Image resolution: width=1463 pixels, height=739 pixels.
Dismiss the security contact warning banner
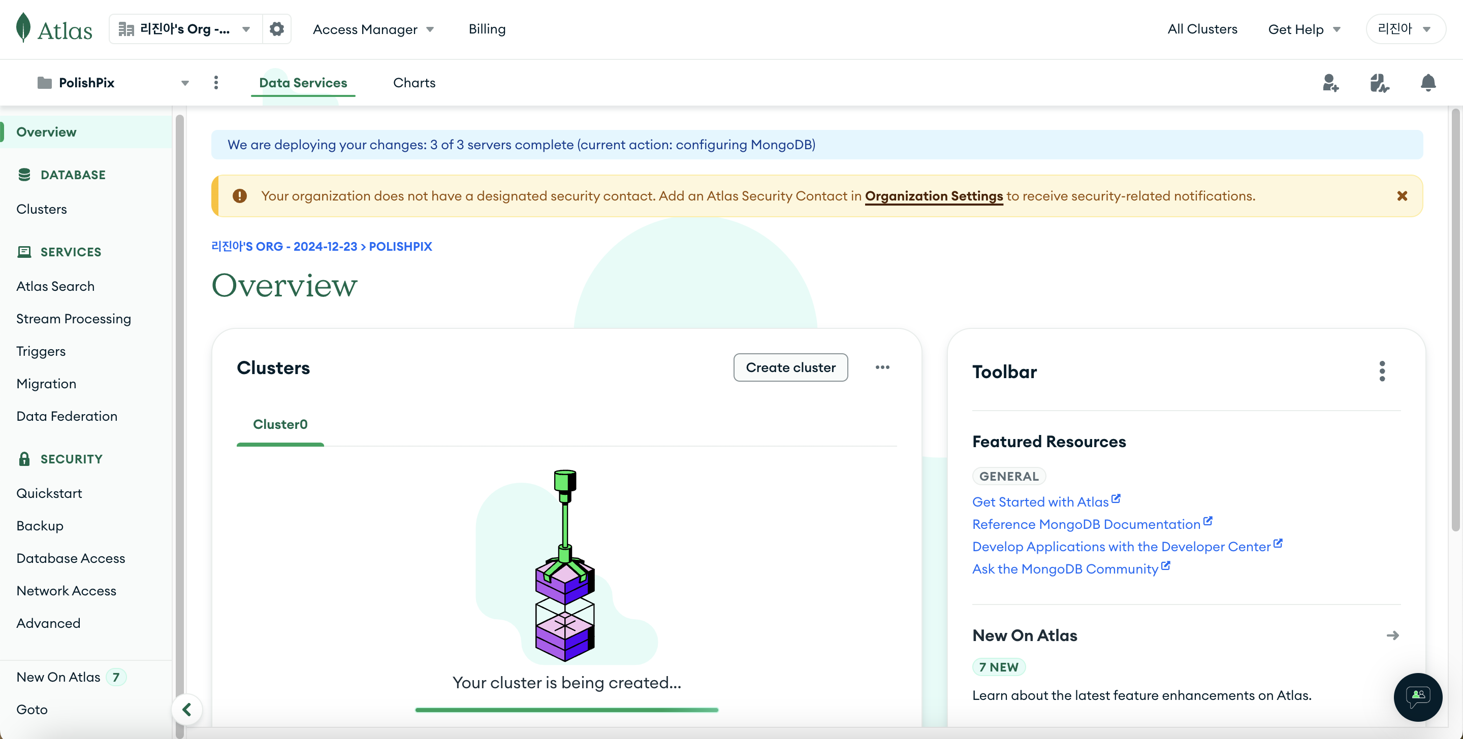1402,196
